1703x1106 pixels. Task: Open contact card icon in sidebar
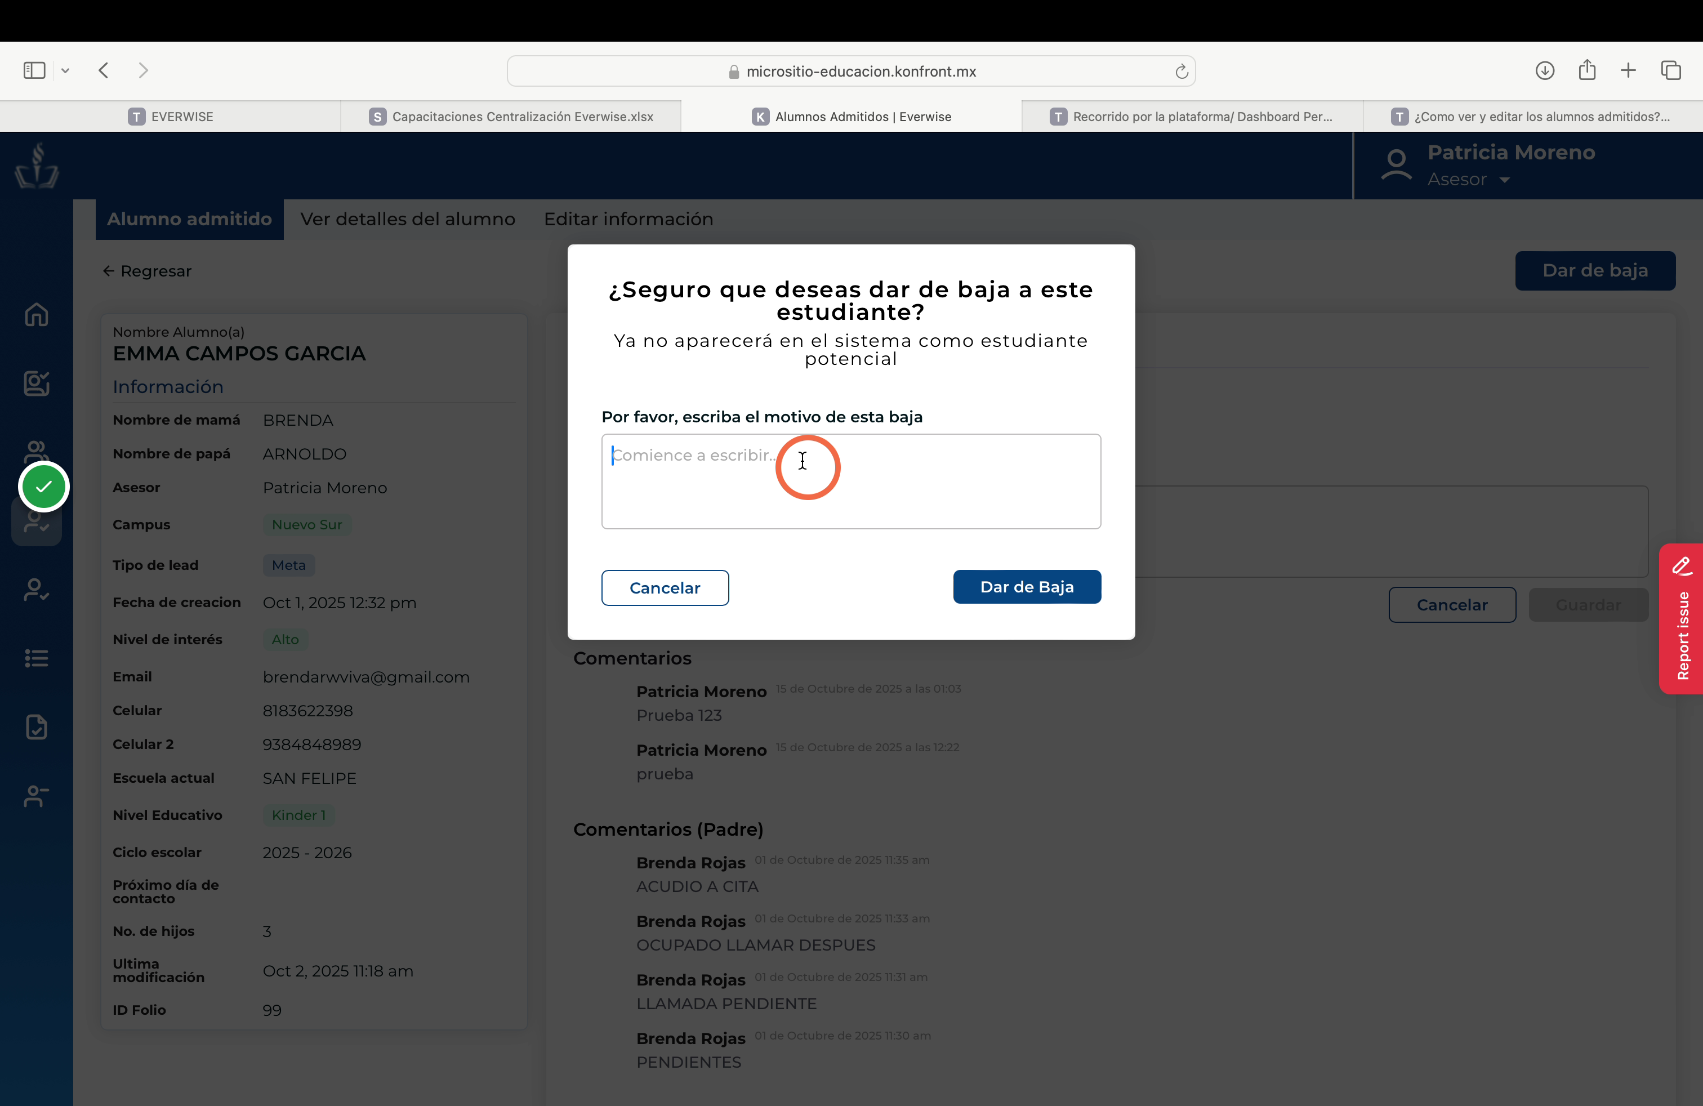[37, 383]
